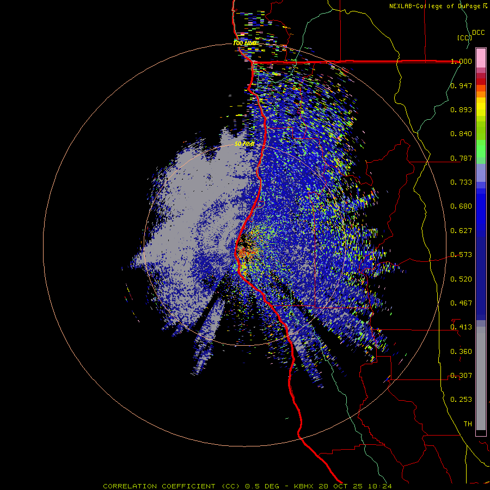490x490 pixels.
Task: Select the DCC product label
Action: tap(478, 33)
